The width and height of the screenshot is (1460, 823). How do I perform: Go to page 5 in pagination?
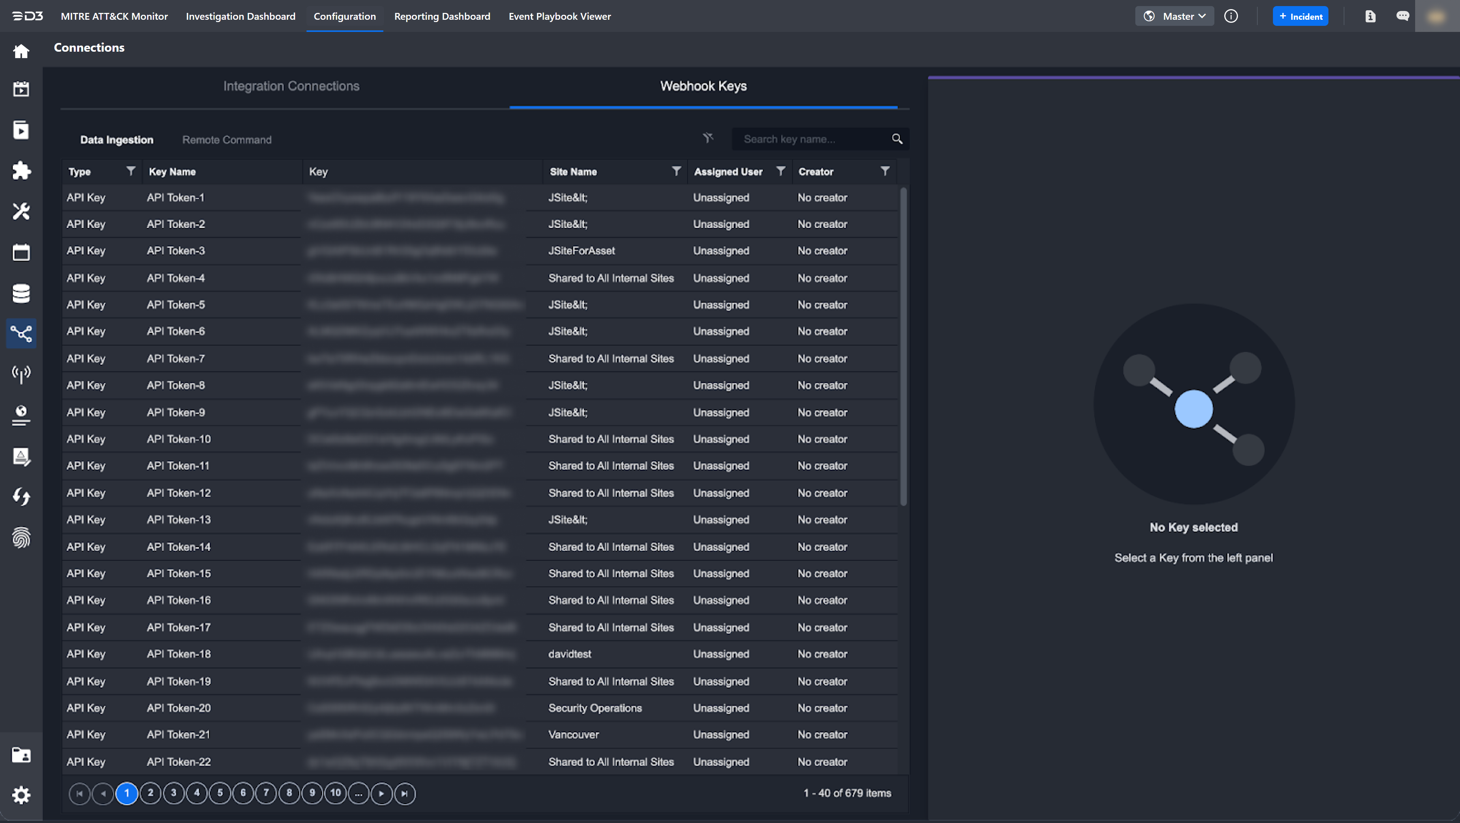coord(220,793)
